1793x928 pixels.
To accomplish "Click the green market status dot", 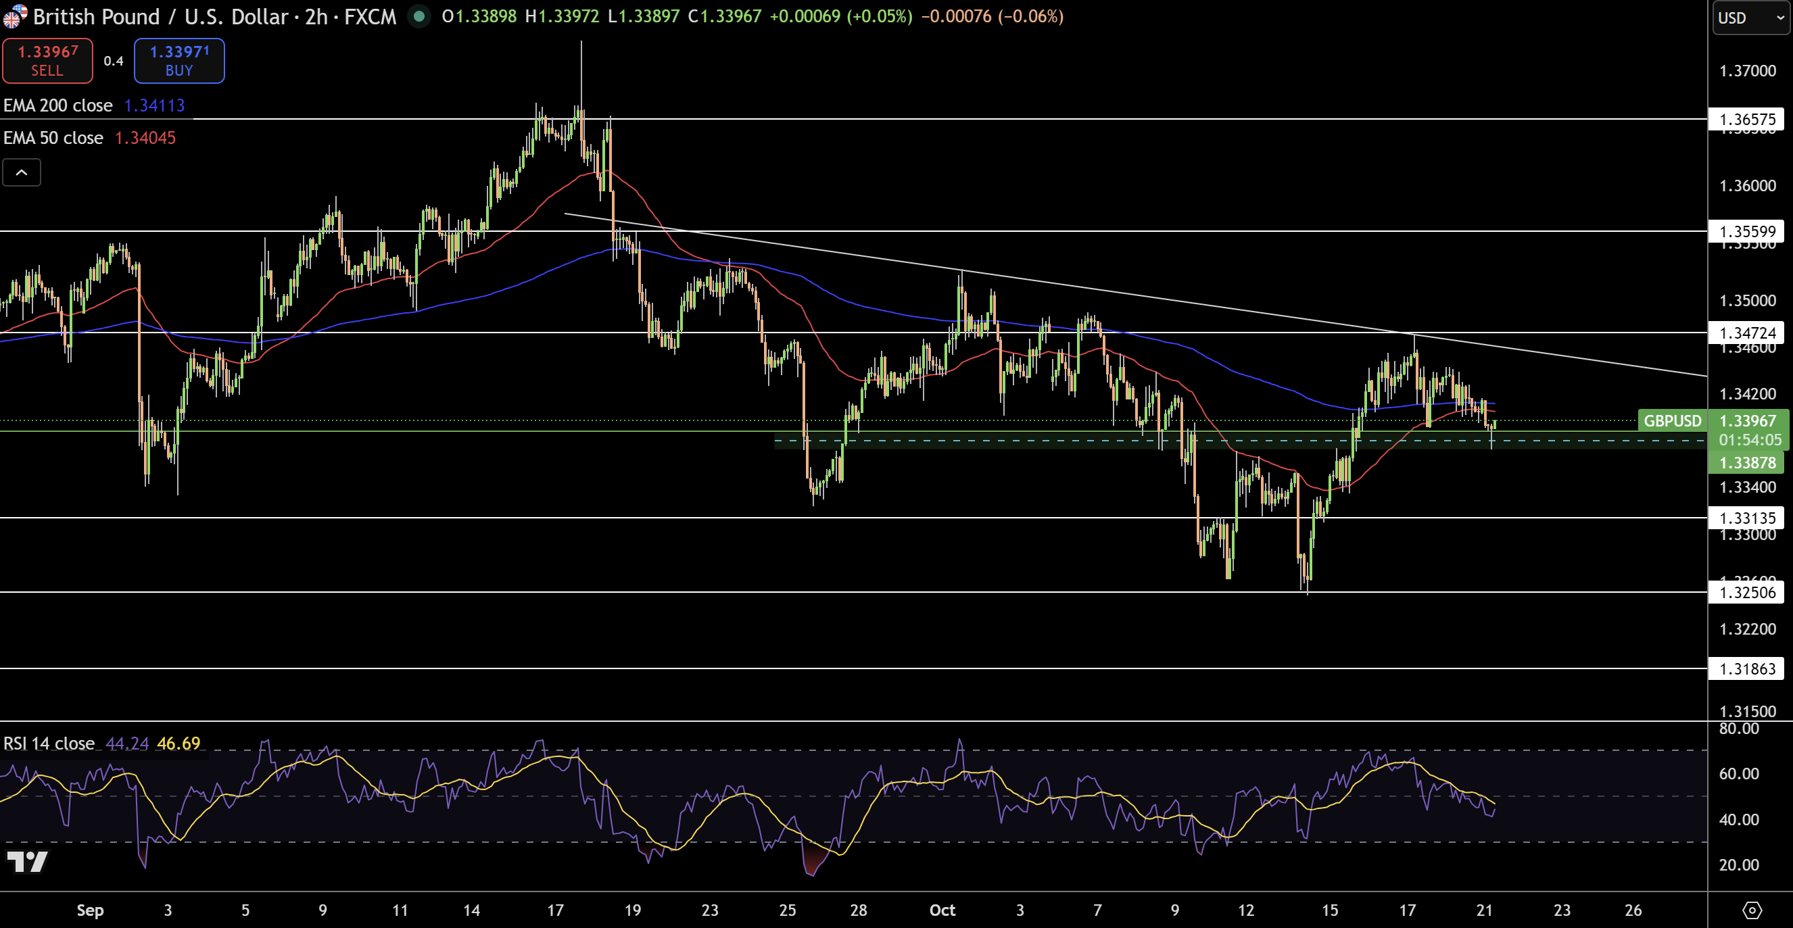I will click(x=419, y=16).
